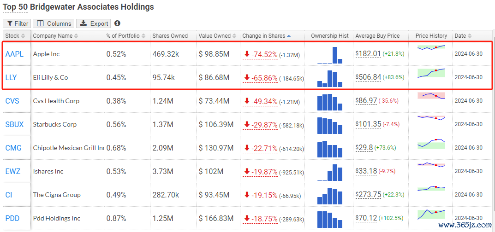Click Apple value owned $ 98.85M
The height and width of the screenshot is (232, 495).
click(214, 54)
